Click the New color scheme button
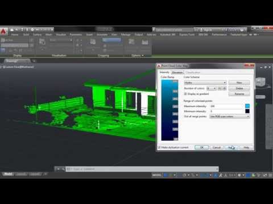This screenshot has width=273, height=204. 239,83
